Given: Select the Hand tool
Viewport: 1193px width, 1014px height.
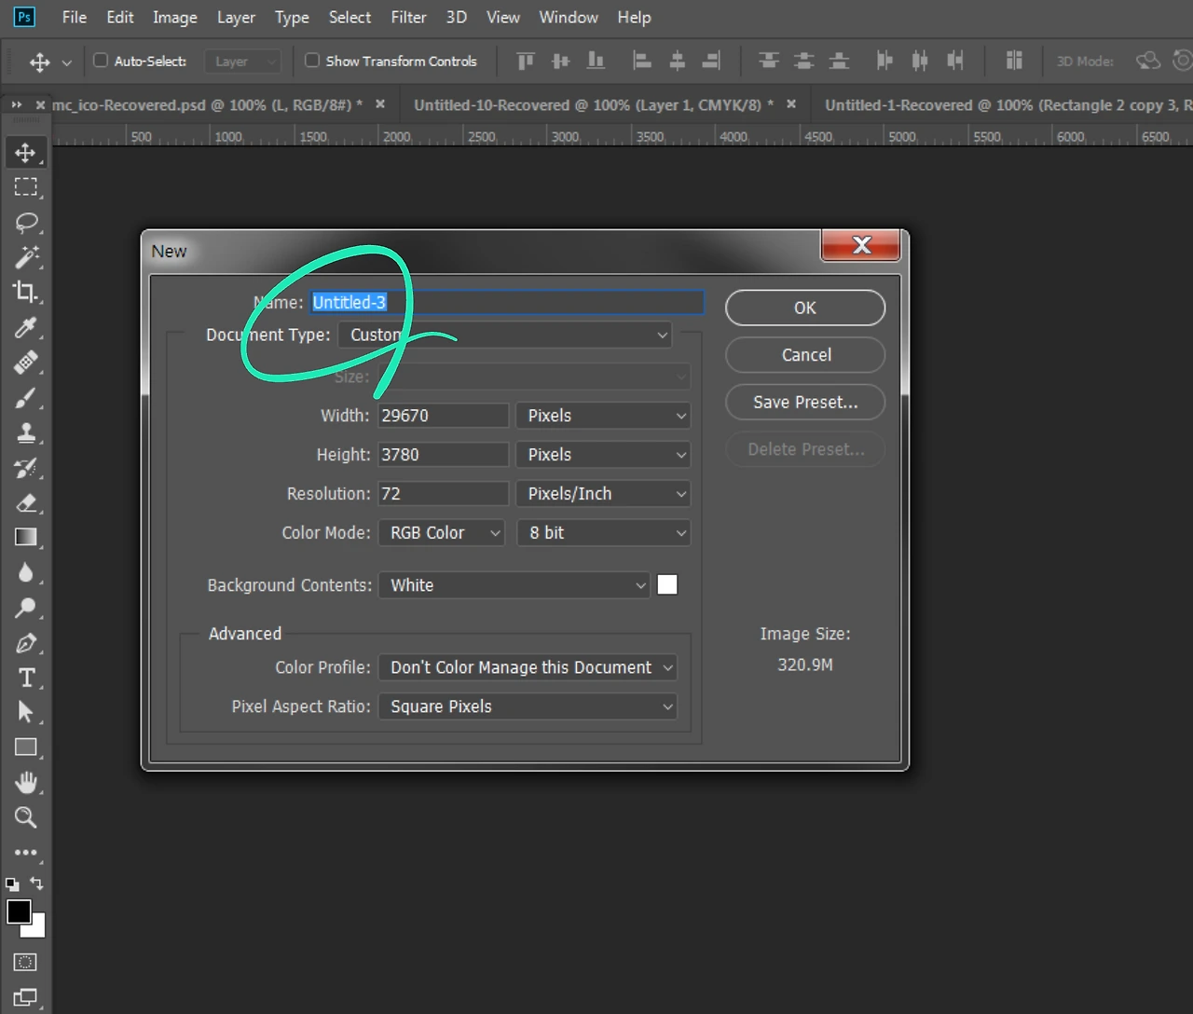Looking at the screenshot, I should tap(25, 782).
